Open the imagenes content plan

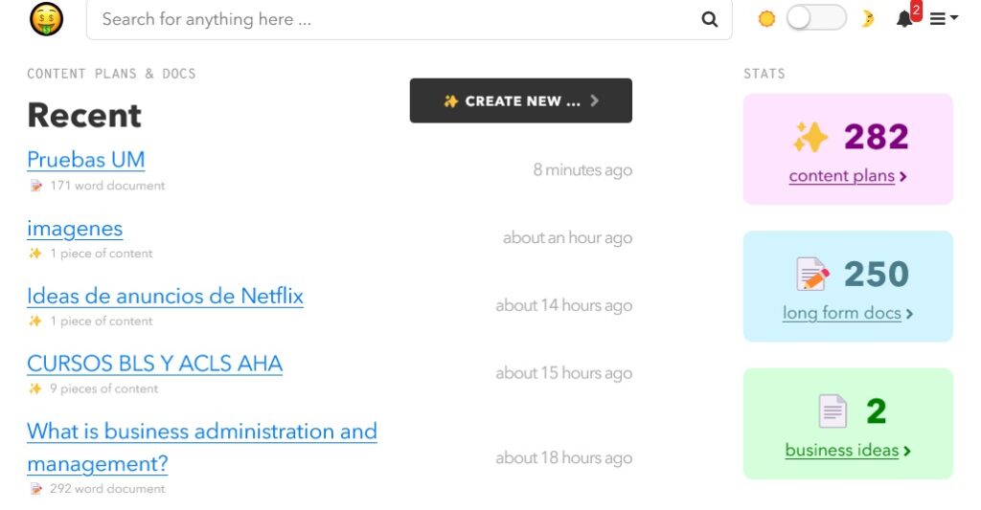click(x=75, y=229)
